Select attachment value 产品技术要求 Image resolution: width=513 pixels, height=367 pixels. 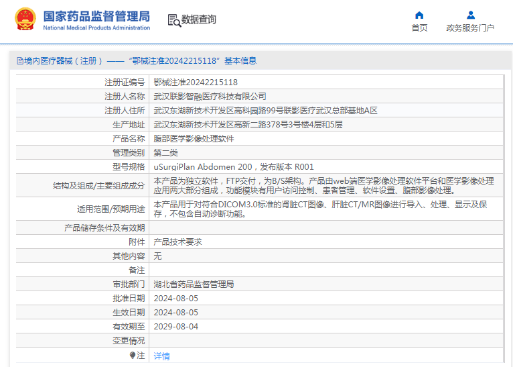pyautogui.click(x=178, y=242)
